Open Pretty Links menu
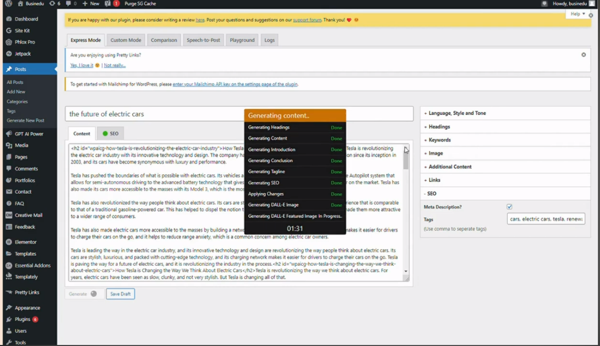 tap(27, 293)
